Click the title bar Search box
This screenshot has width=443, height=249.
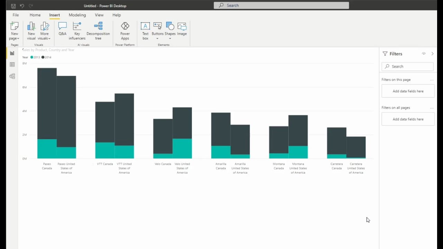281,5
